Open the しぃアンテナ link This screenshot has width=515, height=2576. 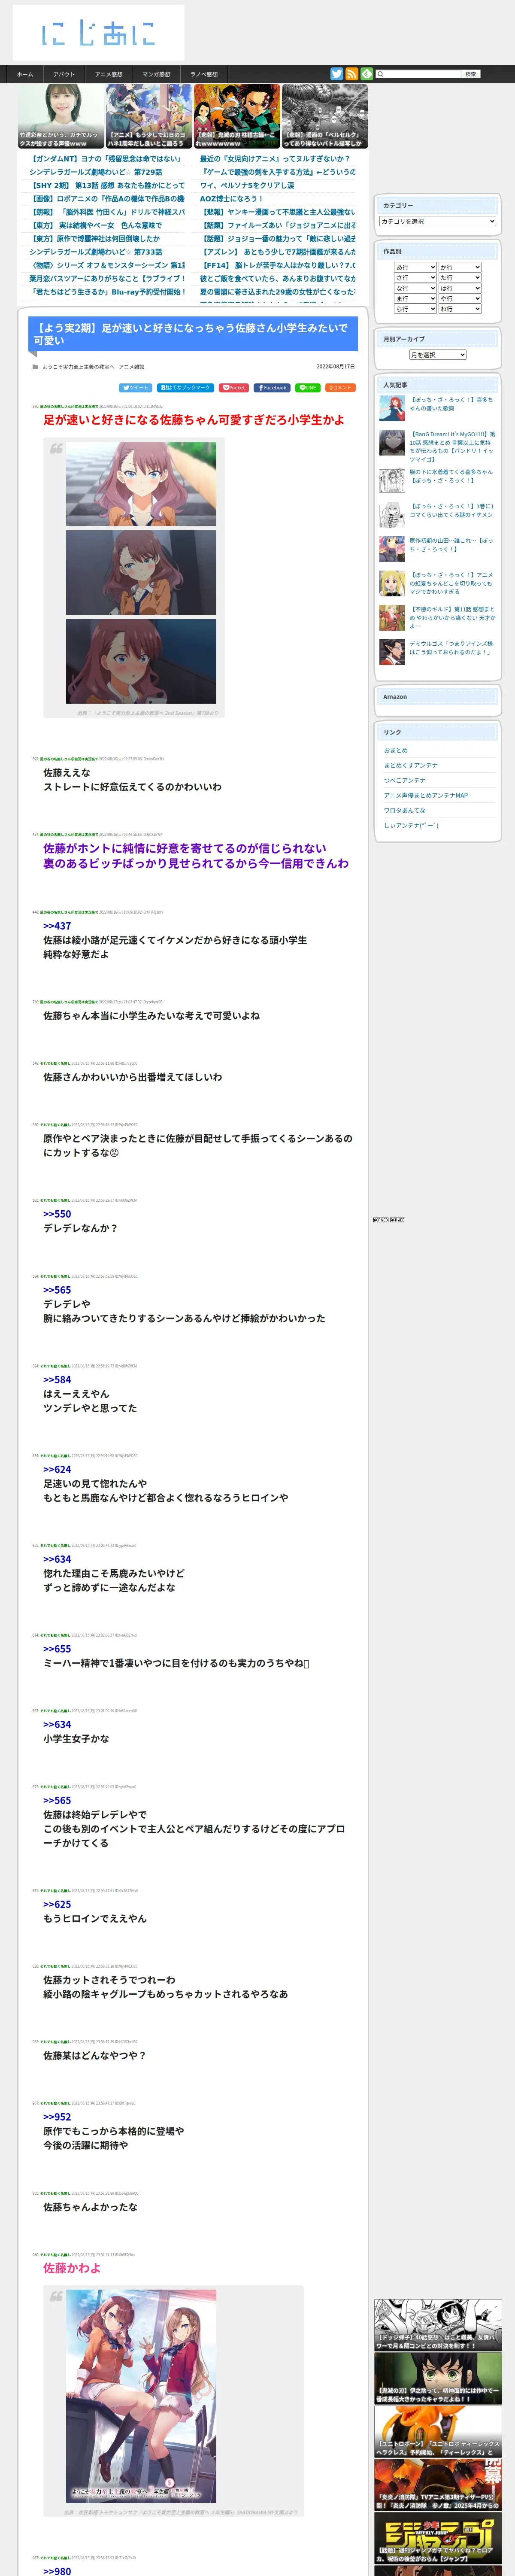[411, 825]
